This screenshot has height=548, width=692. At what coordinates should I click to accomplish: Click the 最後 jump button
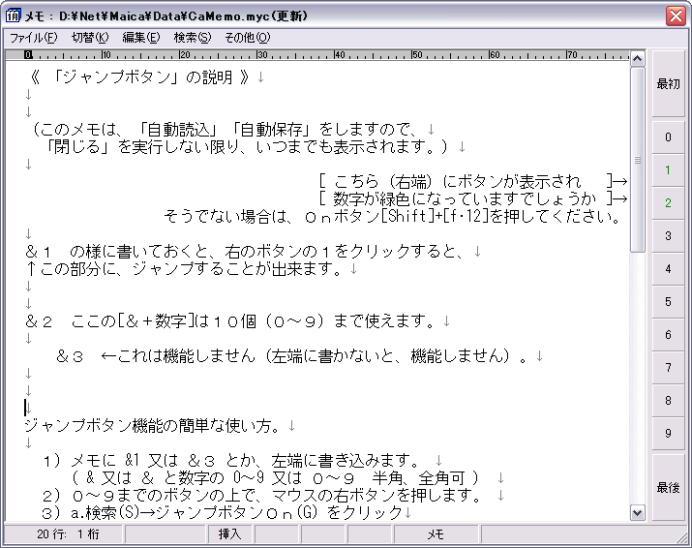(668, 488)
